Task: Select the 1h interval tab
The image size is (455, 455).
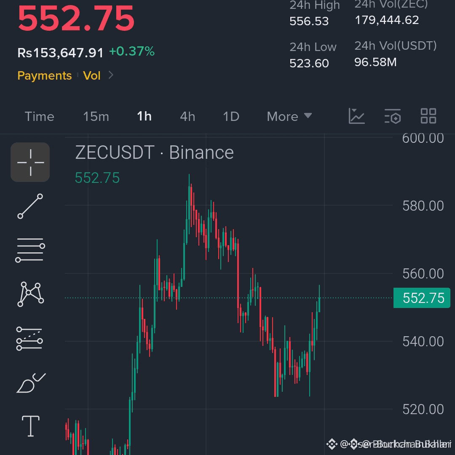Action: [x=144, y=117]
